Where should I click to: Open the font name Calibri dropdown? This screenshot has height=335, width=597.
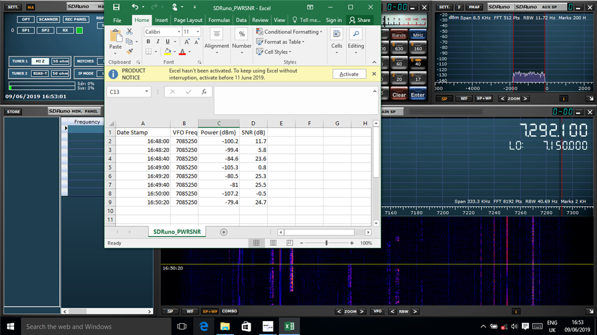tap(178, 31)
